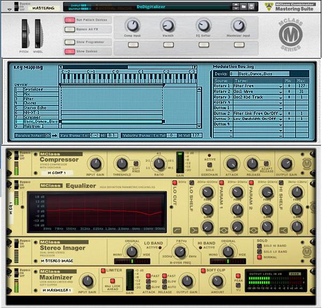322x308 pixels.
Task: Click the keyboard scroll left arrow
Action: (61, 67)
